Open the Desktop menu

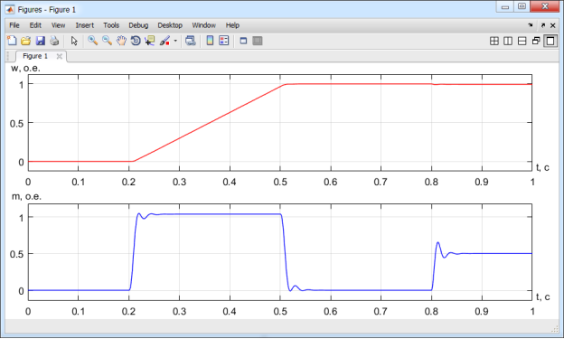(x=170, y=25)
